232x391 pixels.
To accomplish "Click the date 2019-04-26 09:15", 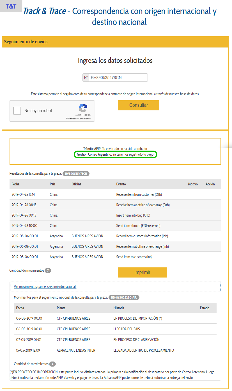I will (24, 215).
